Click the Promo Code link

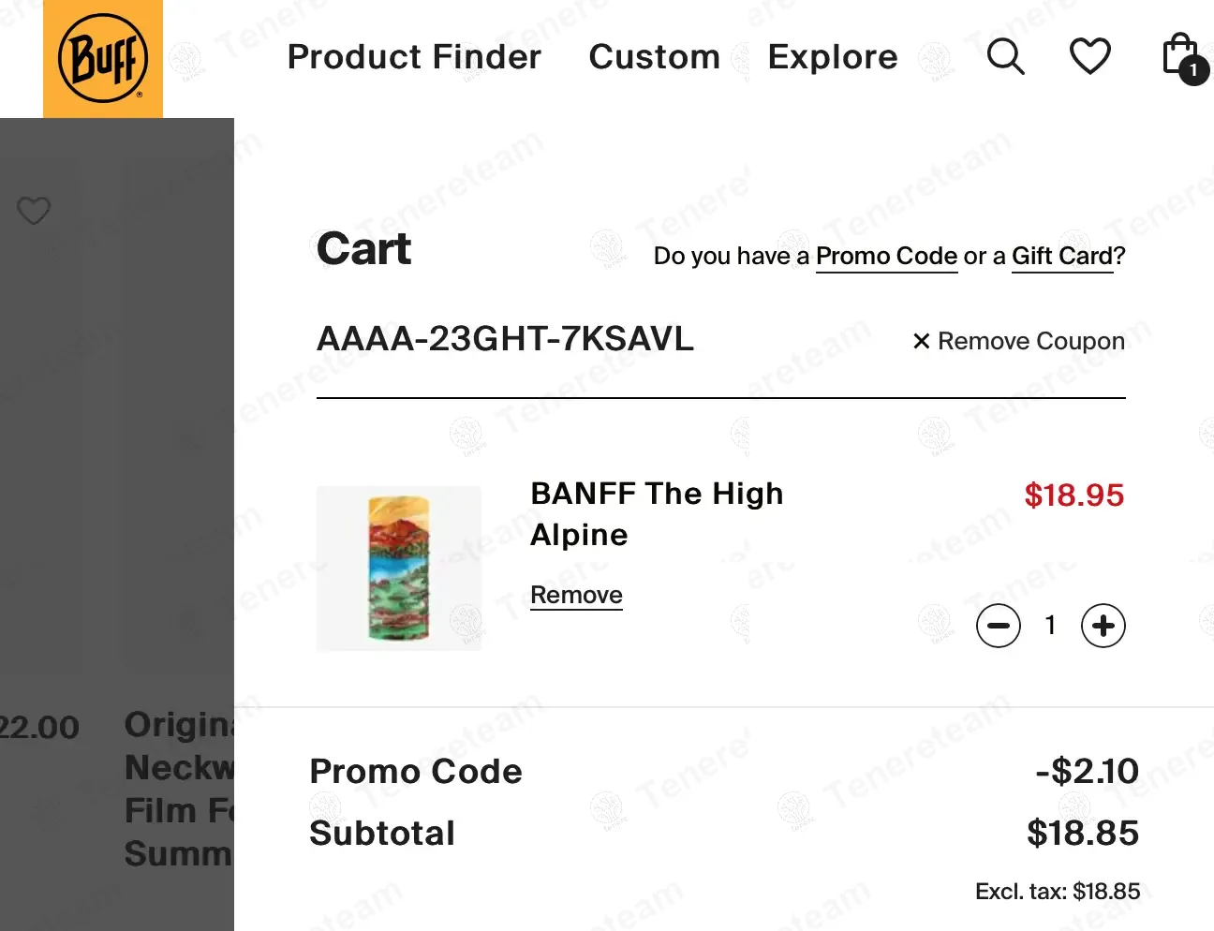pyautogui.click(x=886, y=256)
